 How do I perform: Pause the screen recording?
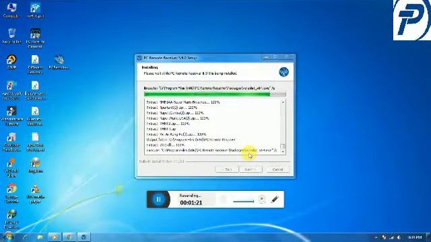click(x=158, y=200)
